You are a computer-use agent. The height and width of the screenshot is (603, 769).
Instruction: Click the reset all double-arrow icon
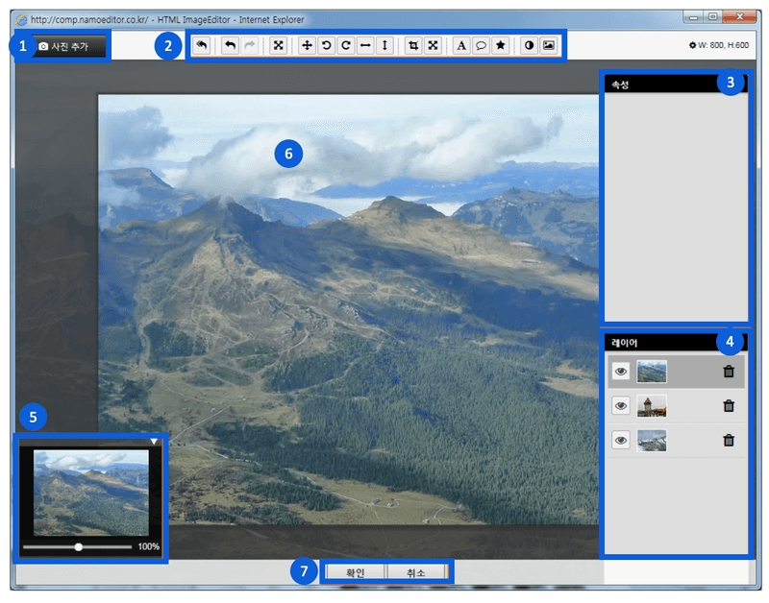click(x=202, y=46)
